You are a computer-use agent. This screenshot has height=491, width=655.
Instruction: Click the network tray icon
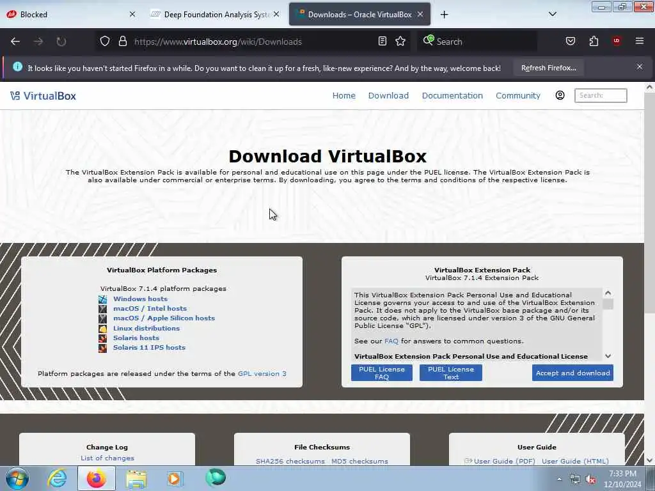[575, 479]
